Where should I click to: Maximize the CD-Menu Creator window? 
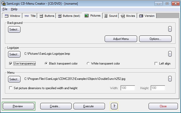tap(167, 4)
